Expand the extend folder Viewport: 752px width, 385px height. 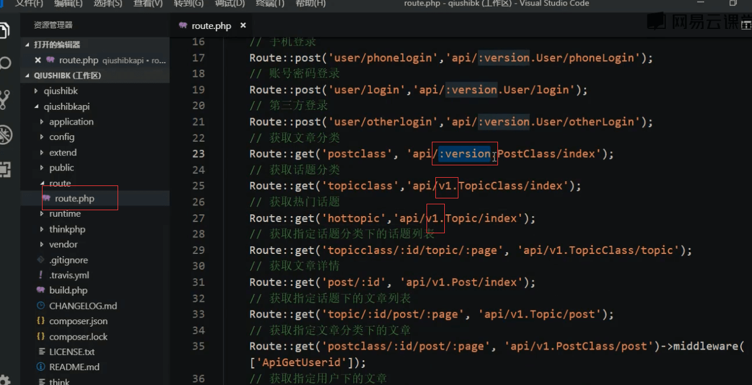[x=63, y=152]
